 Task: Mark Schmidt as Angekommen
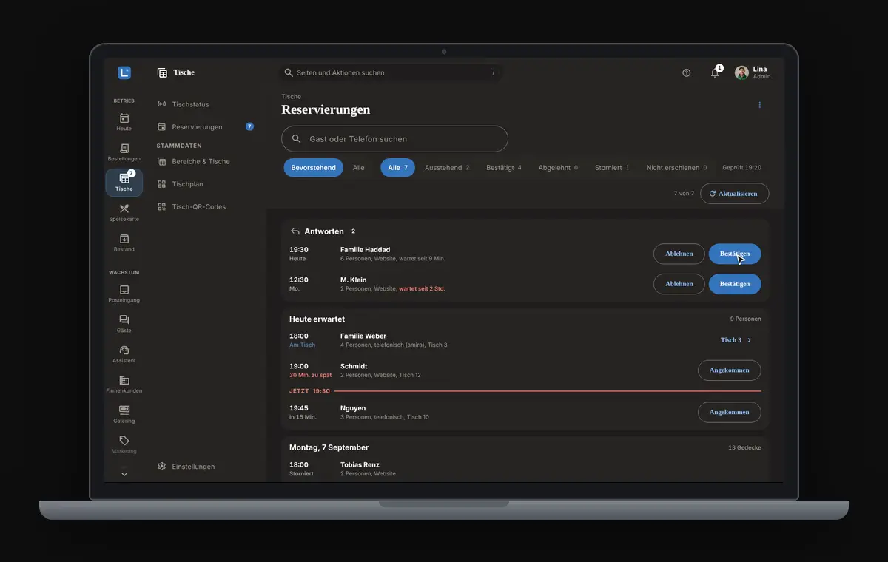pyautogui.click(x=730, y=370)
